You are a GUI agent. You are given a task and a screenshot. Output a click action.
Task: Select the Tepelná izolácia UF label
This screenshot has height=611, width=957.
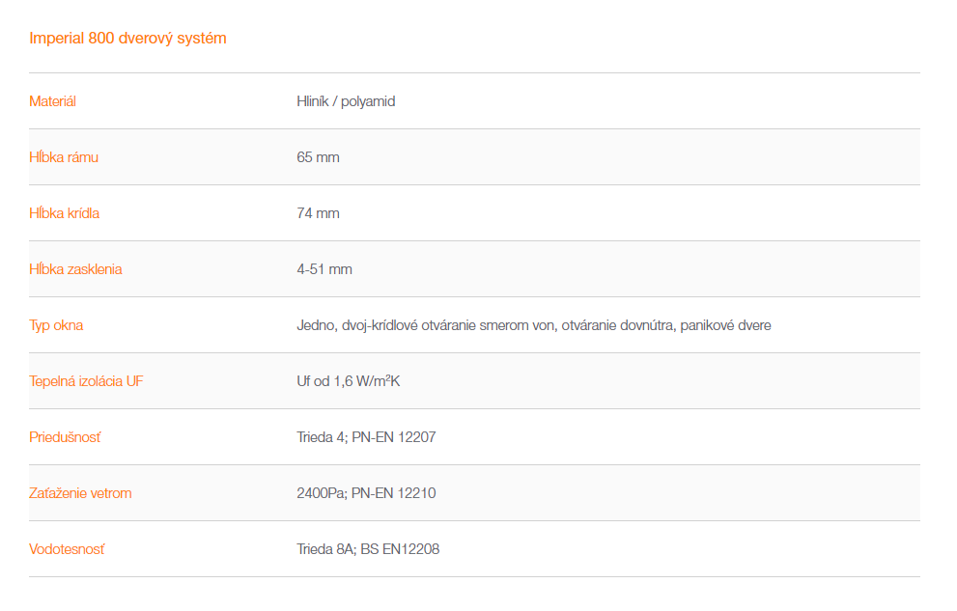(86, 381)
